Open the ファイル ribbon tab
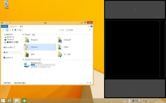The width and height of the screenshot is (166, 103). [x=4, y=26]
